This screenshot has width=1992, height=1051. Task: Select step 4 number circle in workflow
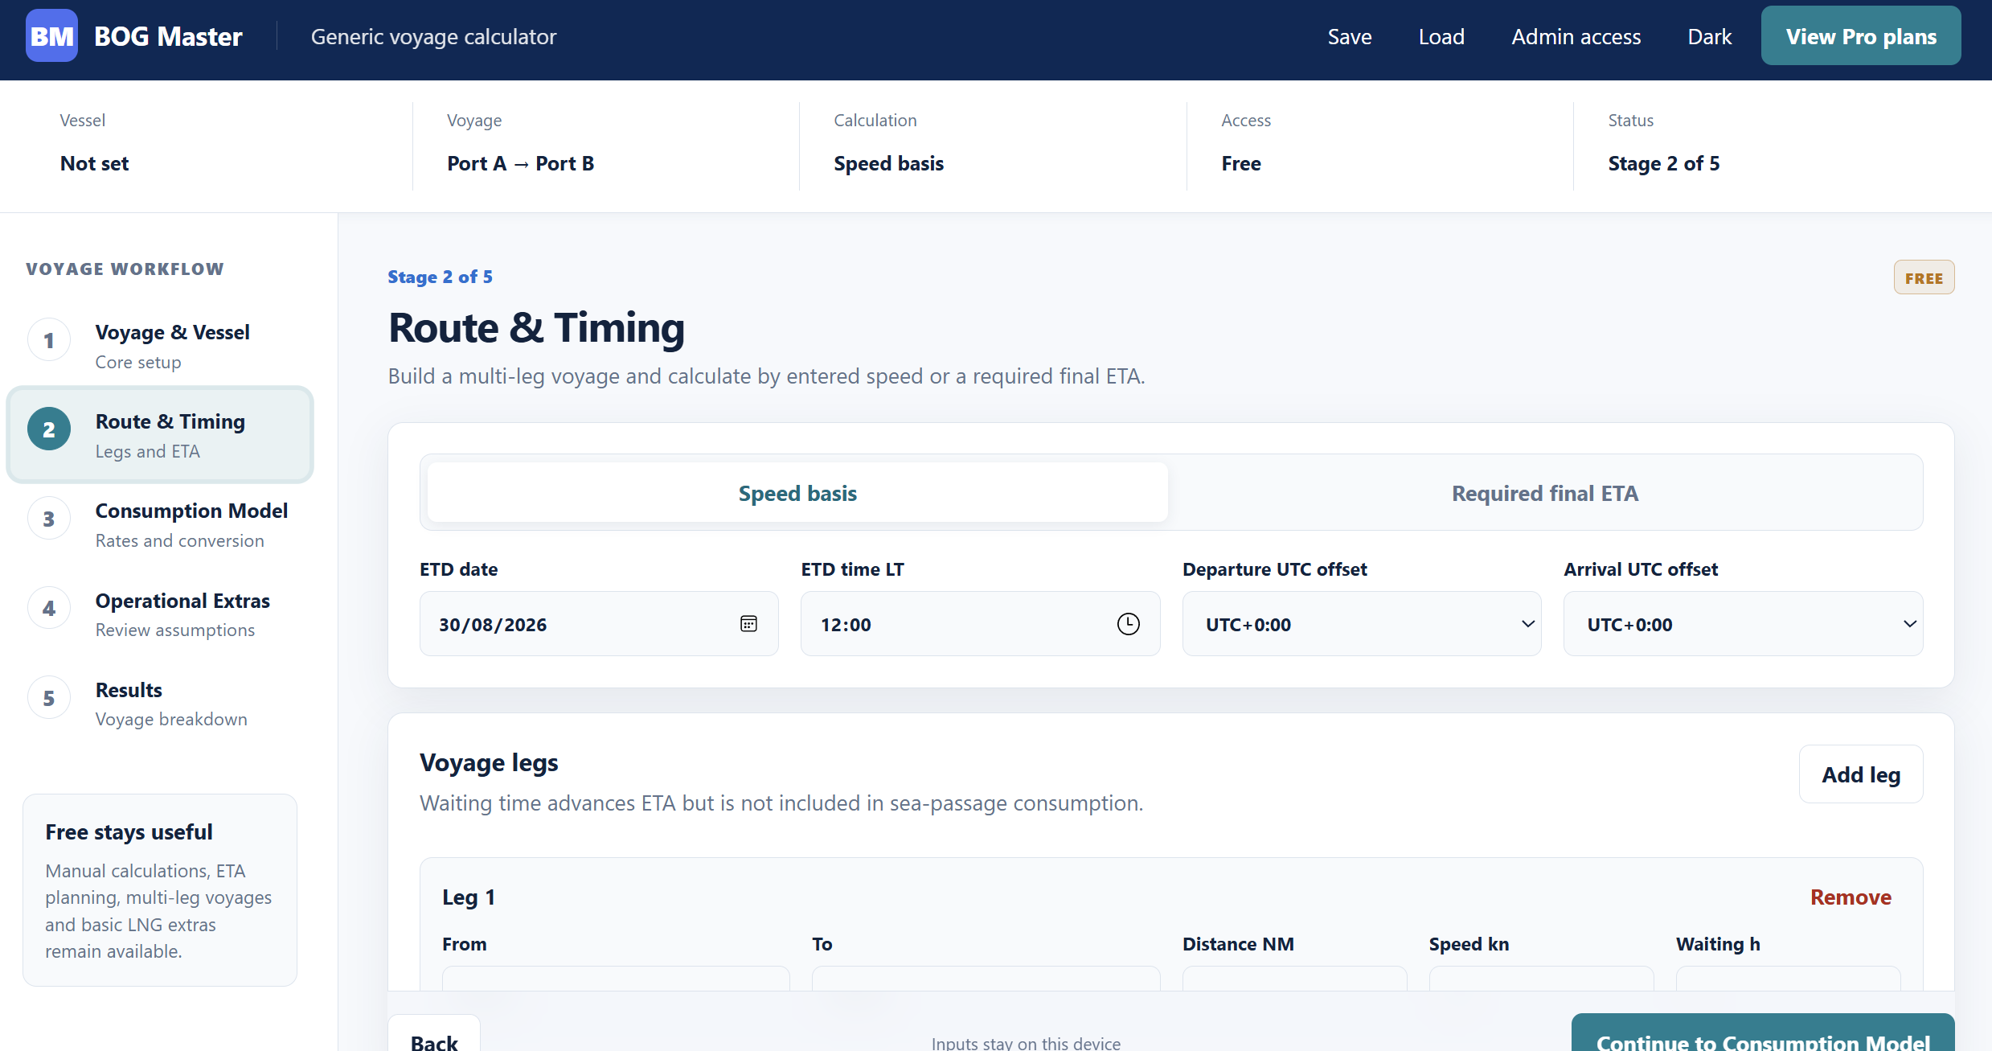[49, 608]
